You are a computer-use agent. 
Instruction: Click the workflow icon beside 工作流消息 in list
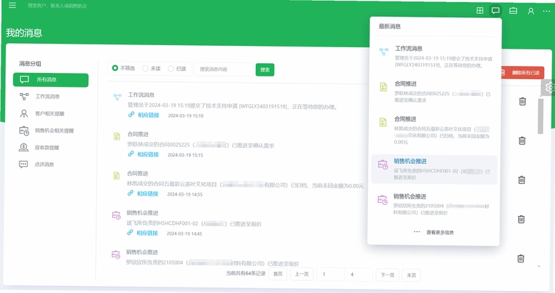[117, 97]
